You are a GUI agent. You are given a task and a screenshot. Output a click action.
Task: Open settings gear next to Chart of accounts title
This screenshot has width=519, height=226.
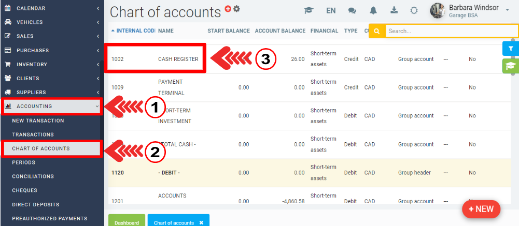point(236,9)
